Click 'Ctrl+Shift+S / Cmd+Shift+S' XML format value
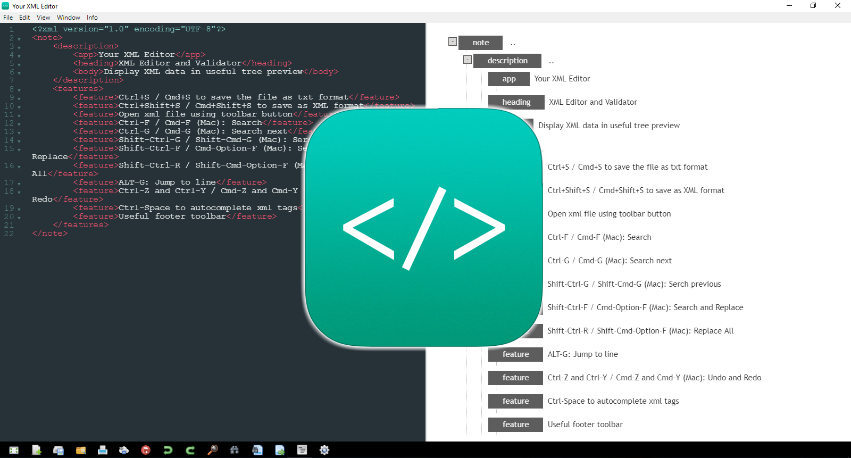This screenshot has width=851, height=458. [636, 190]
